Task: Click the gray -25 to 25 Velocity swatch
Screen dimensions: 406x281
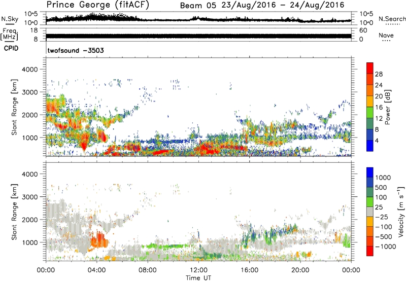Action: [x=370, y=212]
